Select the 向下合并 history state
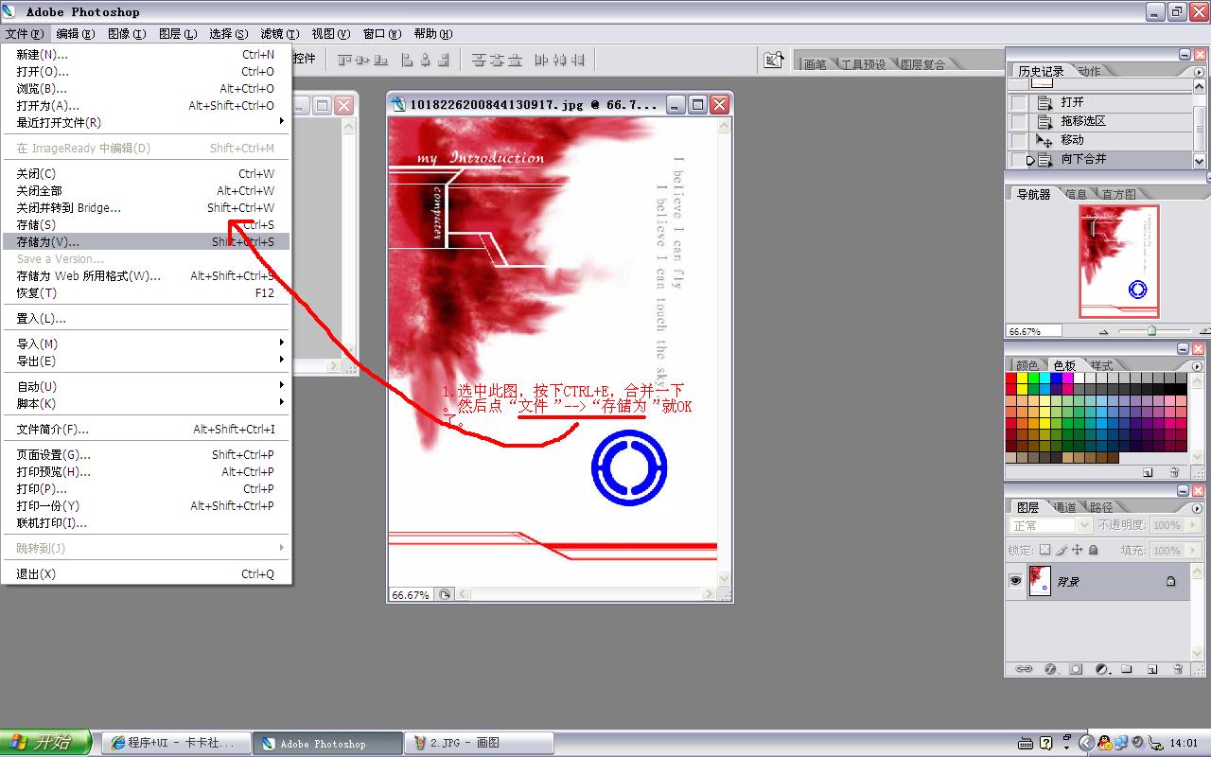Image resolution: width=1211 pixels, height=757 pixels. pos(1100,159)
